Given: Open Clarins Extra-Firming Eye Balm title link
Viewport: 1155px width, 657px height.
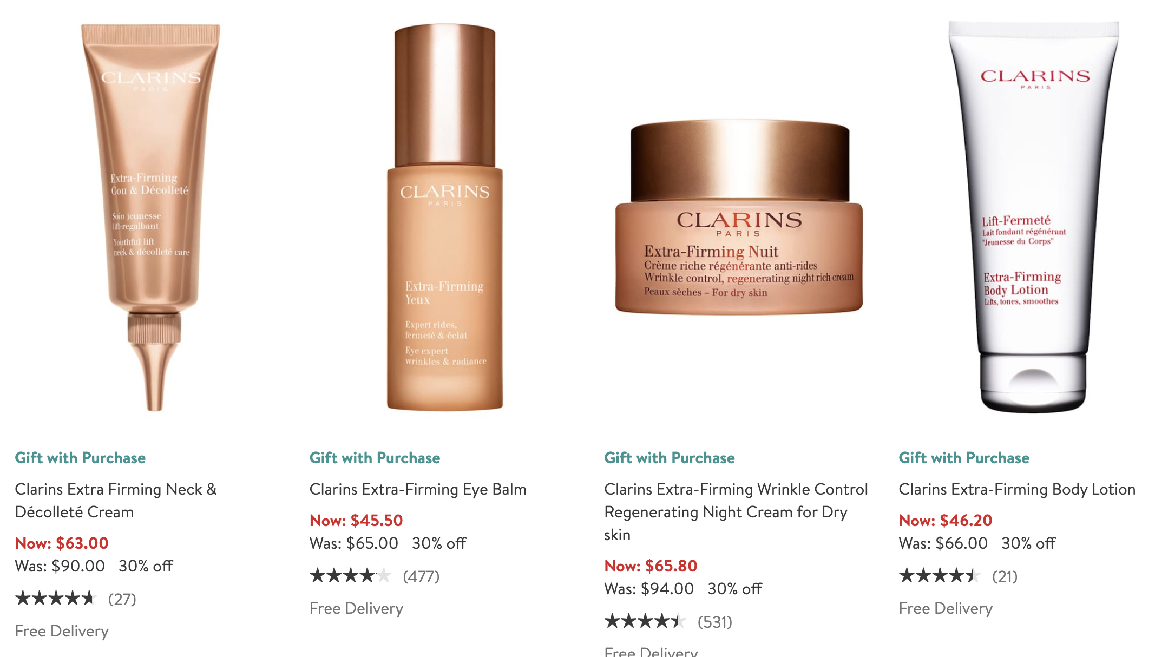Looking at the screenshot, I should (418, 489).
